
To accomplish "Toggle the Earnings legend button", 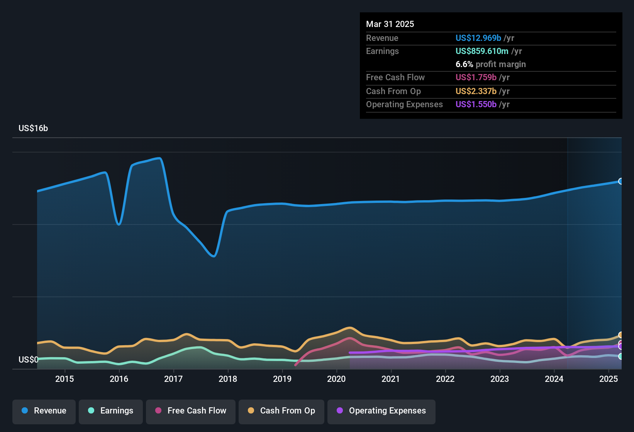I will click(x=111, y=412).
